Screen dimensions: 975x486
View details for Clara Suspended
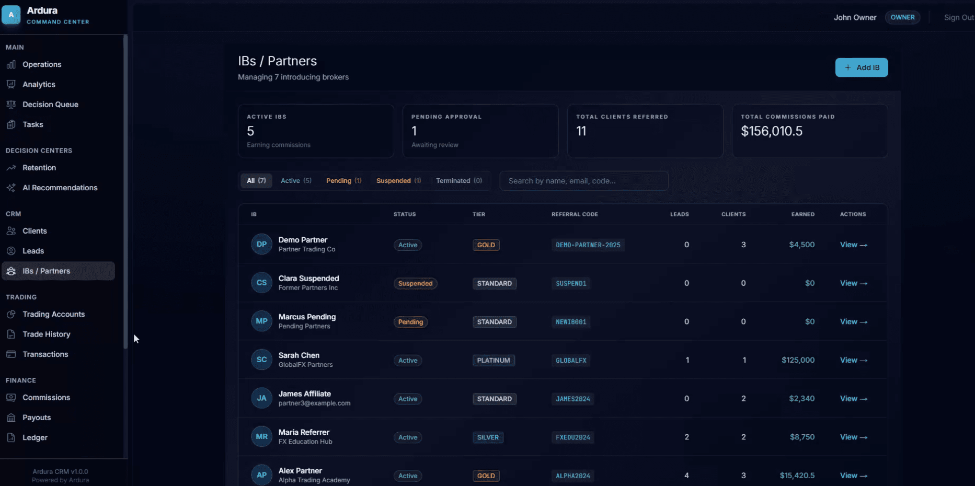pyautogui.click(x=853, y=283)
